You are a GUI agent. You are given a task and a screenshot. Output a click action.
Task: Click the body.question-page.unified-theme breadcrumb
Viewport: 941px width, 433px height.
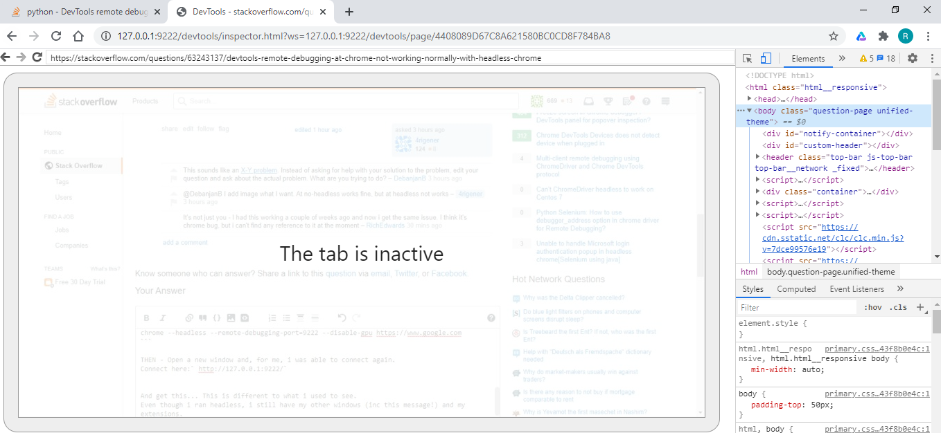click(831, 272)
